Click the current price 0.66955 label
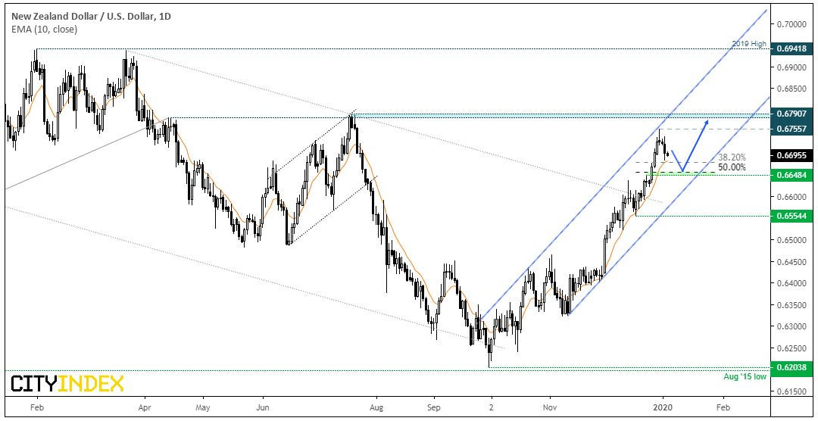Viewport: 818px width, 421px height. pyautogui.click(x=792, y=155)
